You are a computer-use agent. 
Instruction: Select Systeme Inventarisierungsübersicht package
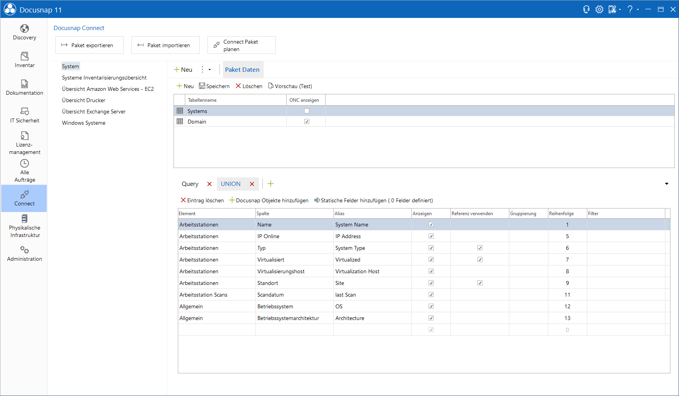pyautogui.click(x=104, y=78)
